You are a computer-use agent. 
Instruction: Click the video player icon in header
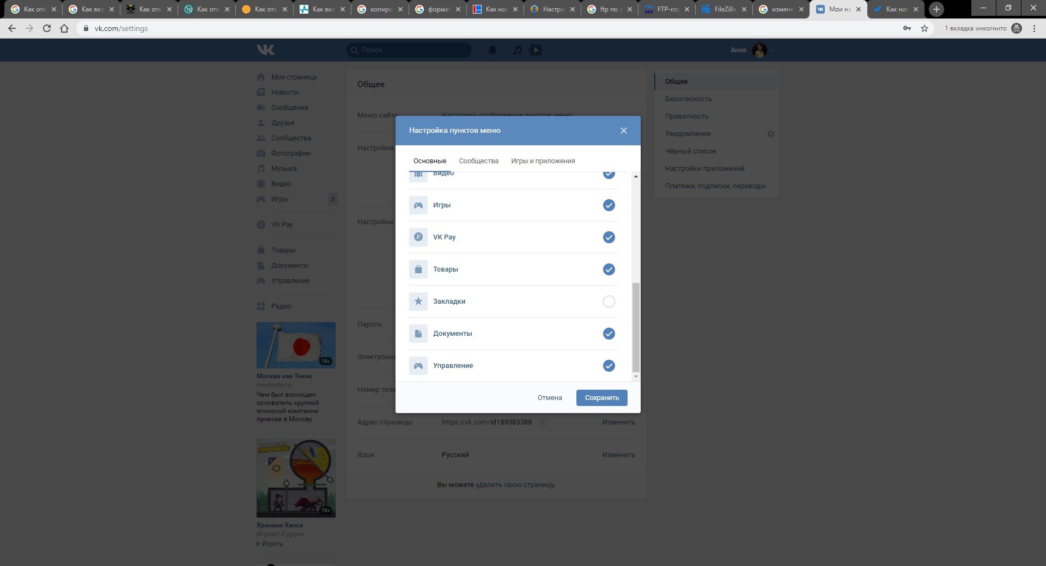point(536,50)
